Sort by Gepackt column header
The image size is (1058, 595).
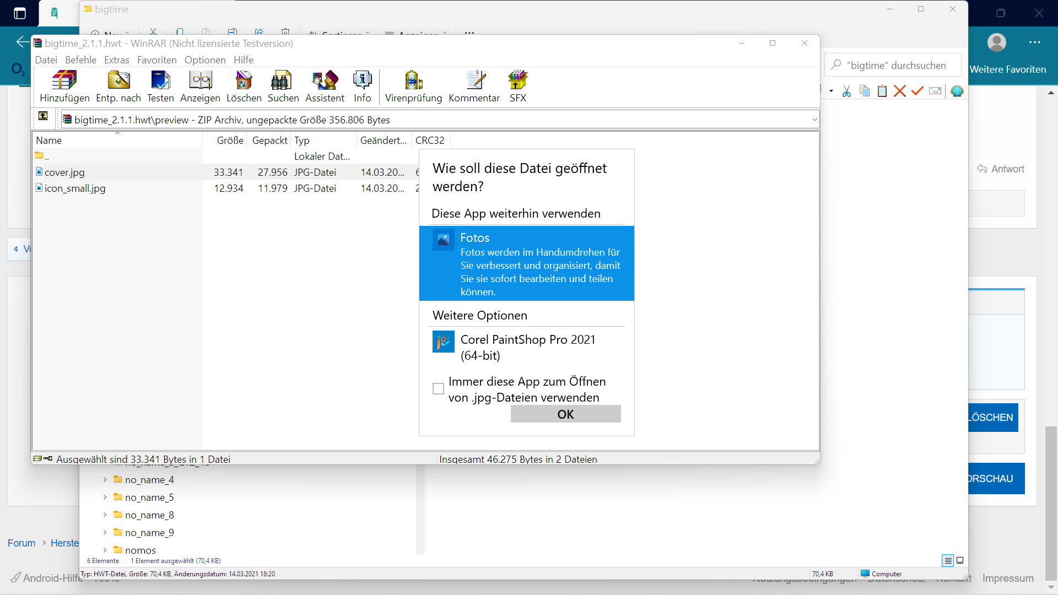coord(269,140)
